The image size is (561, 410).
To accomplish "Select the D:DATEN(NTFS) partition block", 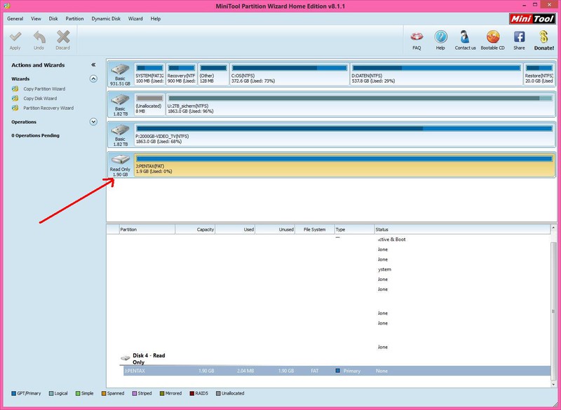I will point(436,74).
